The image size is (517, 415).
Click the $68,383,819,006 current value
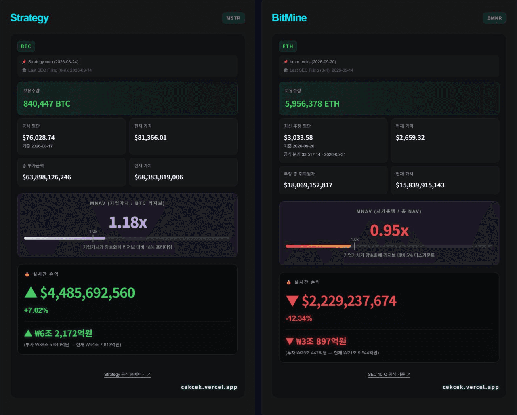[x=158, y=177]
